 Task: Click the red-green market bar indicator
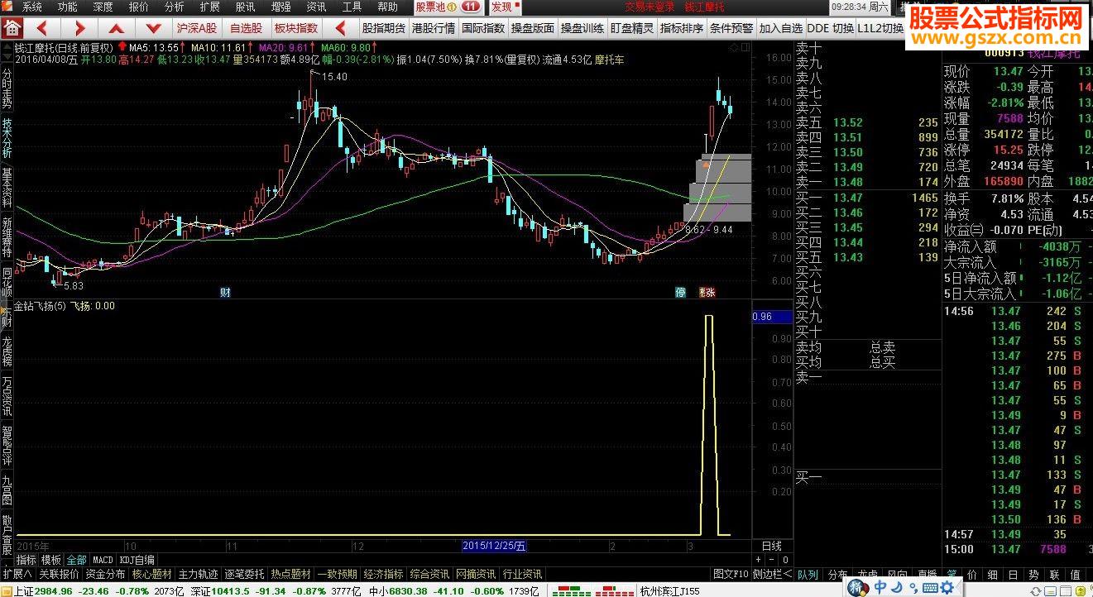[592, 591]
